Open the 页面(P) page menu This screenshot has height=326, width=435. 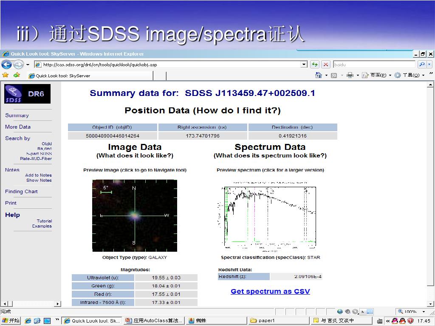376,75
